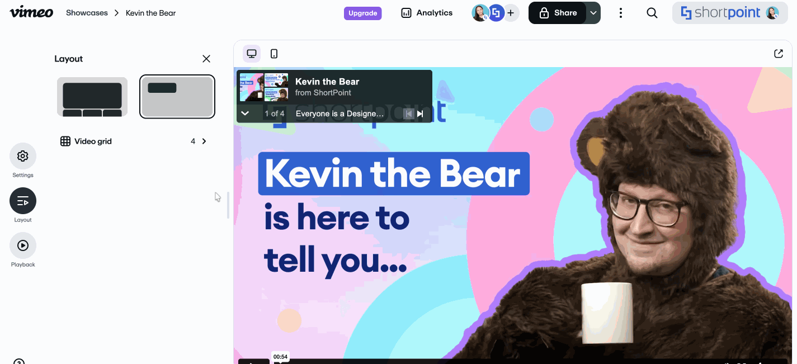Click the Kevin the Bear breadcrumb
The width and height of the screenshot is (797, 364).
click(150, 13)
